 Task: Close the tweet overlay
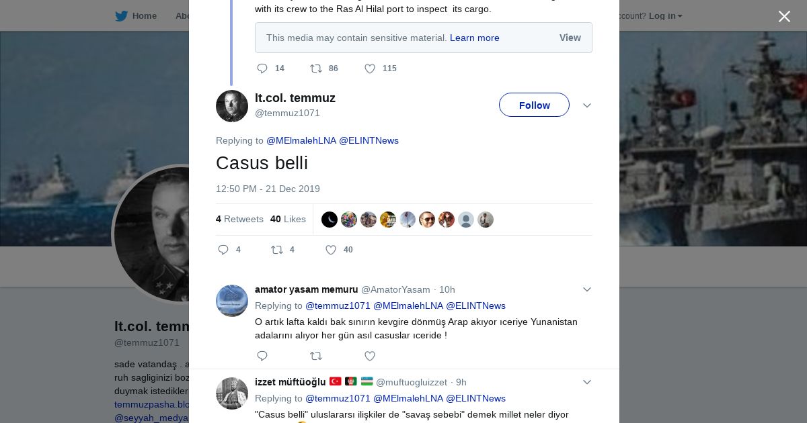coord(784,17)
